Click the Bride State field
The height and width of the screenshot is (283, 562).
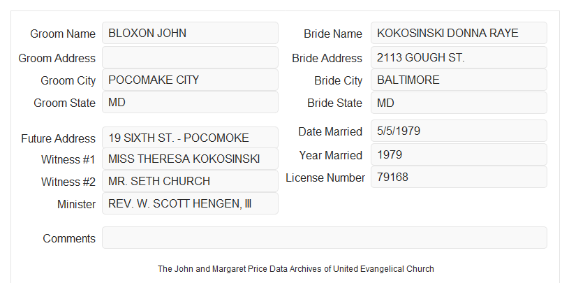tap(459, 103)
